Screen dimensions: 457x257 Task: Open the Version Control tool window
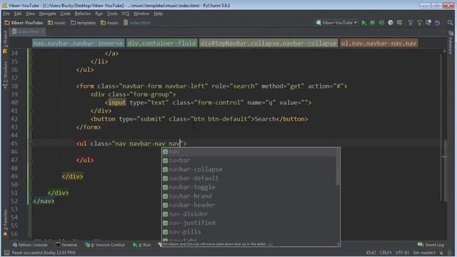point(105,245)
